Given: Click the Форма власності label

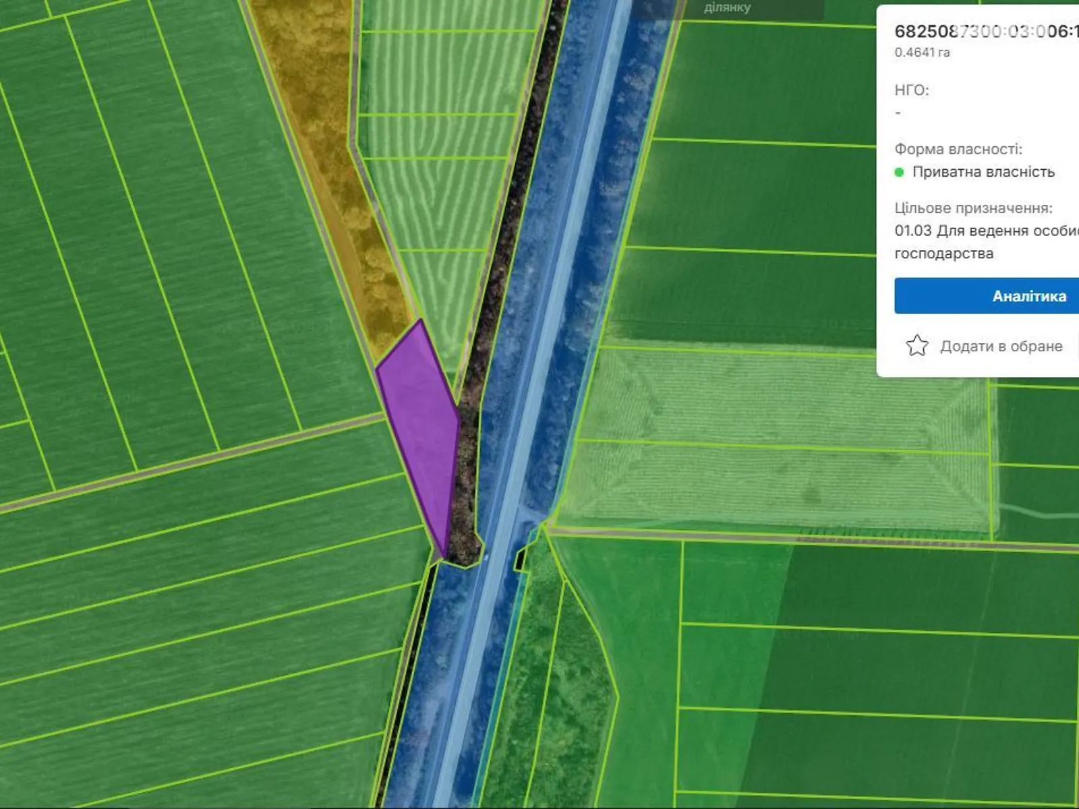Looking at the screenshot, I should (958, 149).
